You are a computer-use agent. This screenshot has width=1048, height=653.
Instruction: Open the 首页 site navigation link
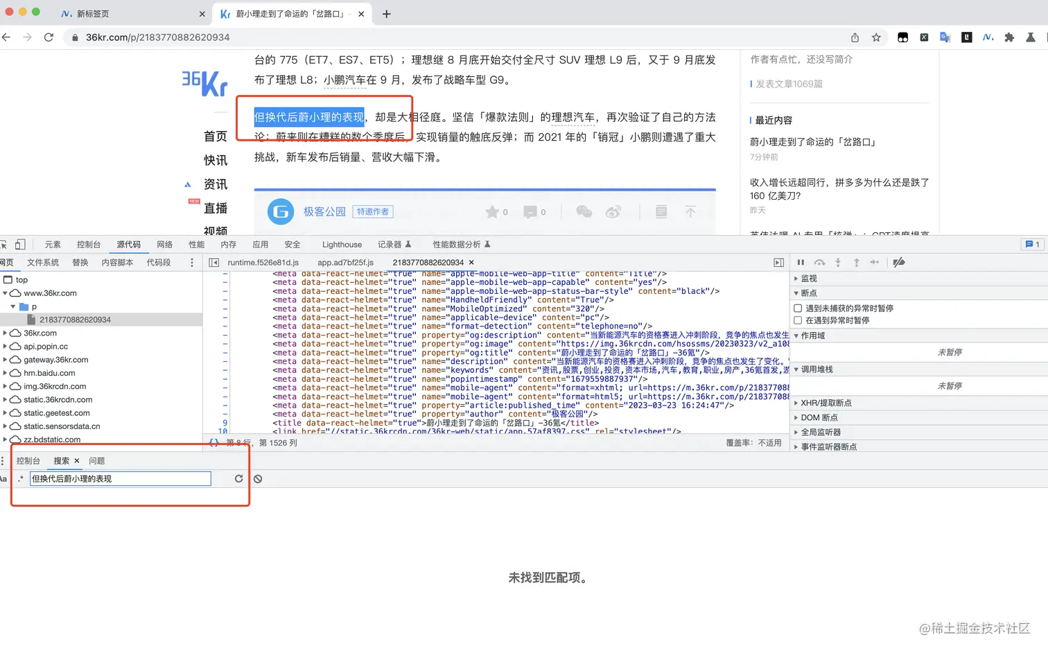(216, 136)
